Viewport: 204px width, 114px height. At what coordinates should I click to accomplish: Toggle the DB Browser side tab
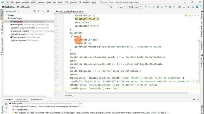(x=2, y=28)
